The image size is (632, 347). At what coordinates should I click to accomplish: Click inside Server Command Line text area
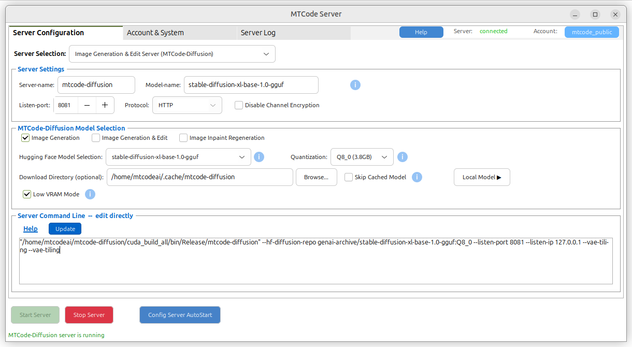click(x=316, y=261)
